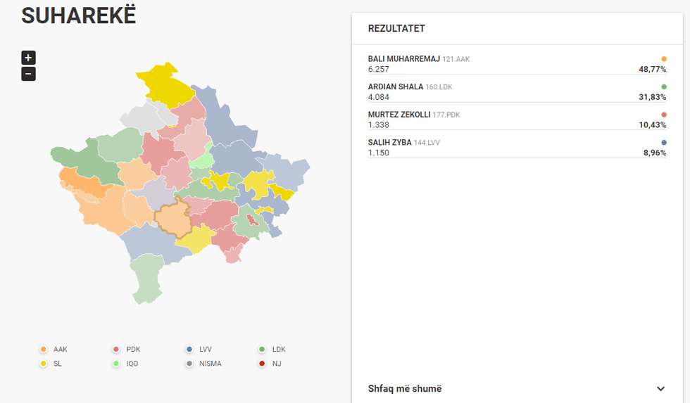Click Shfaq më shumë text
This screenshot has height=403, width=690.
point(405,389)
